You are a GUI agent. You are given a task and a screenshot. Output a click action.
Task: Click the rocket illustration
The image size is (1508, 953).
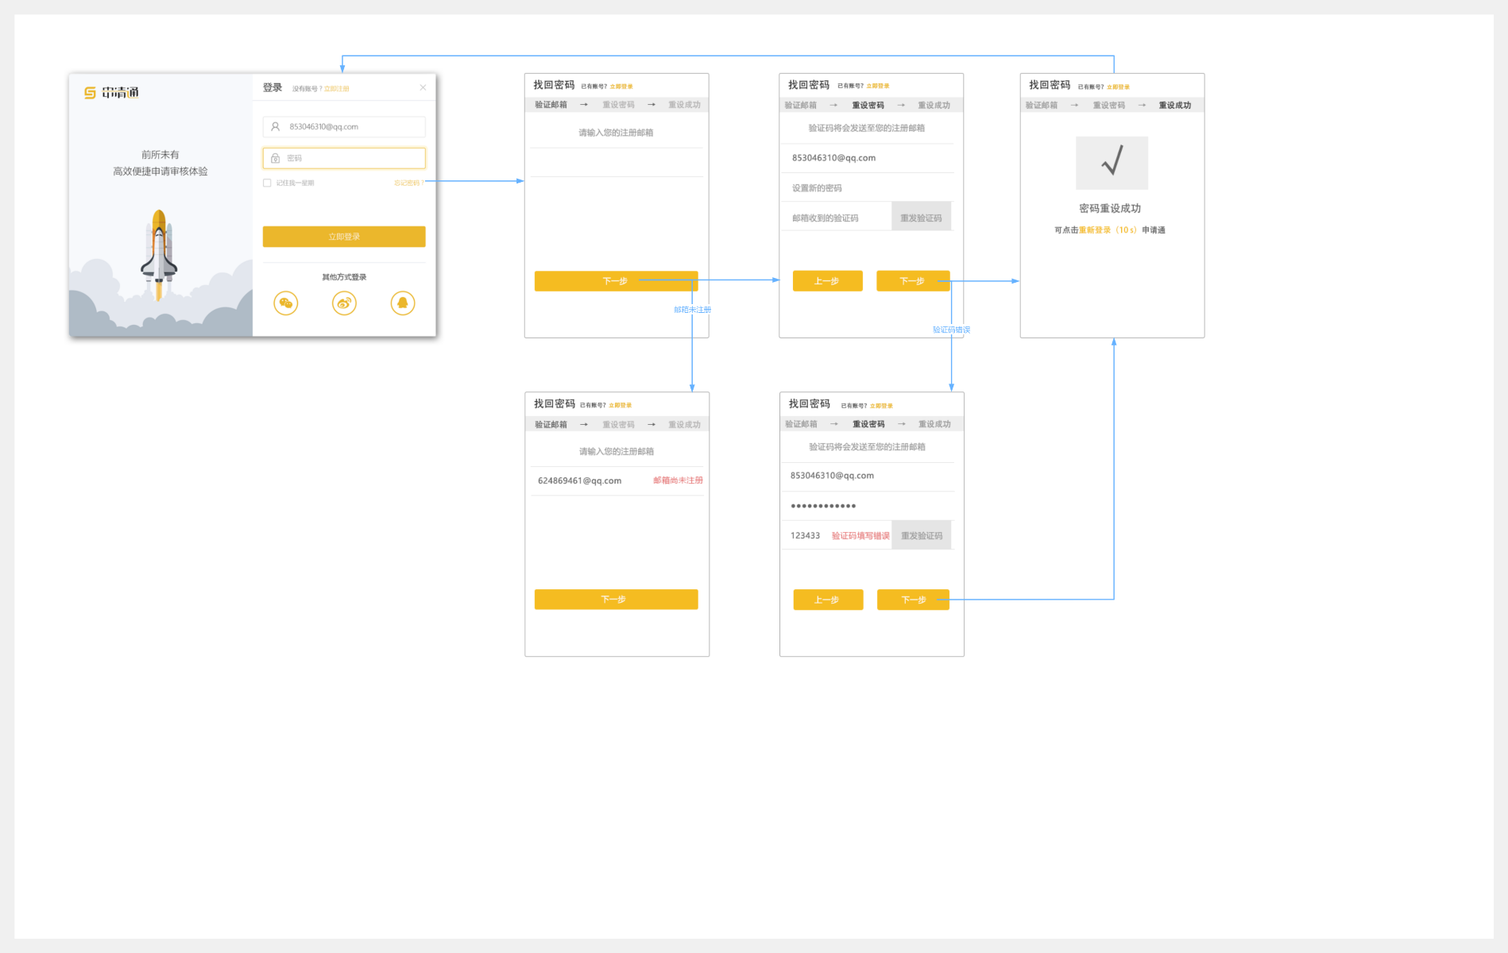click(159, 254)
